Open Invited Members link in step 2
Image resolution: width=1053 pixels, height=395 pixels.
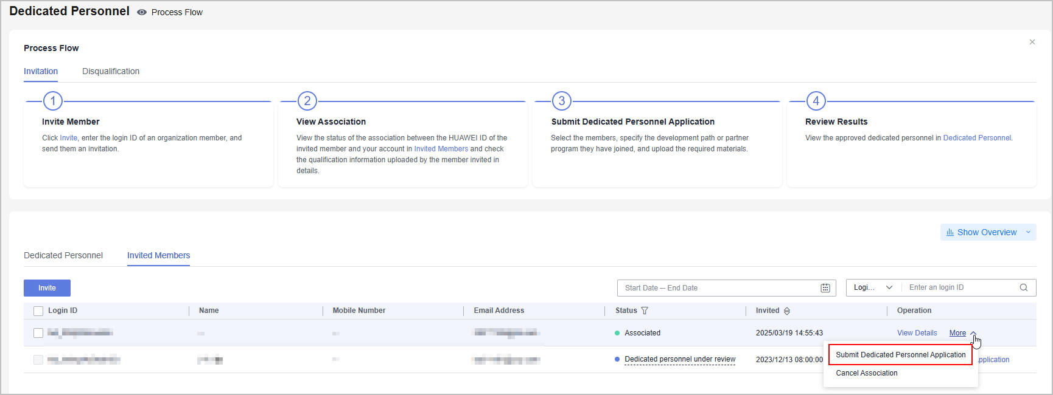pyautogui.click(x=441, y=149)
